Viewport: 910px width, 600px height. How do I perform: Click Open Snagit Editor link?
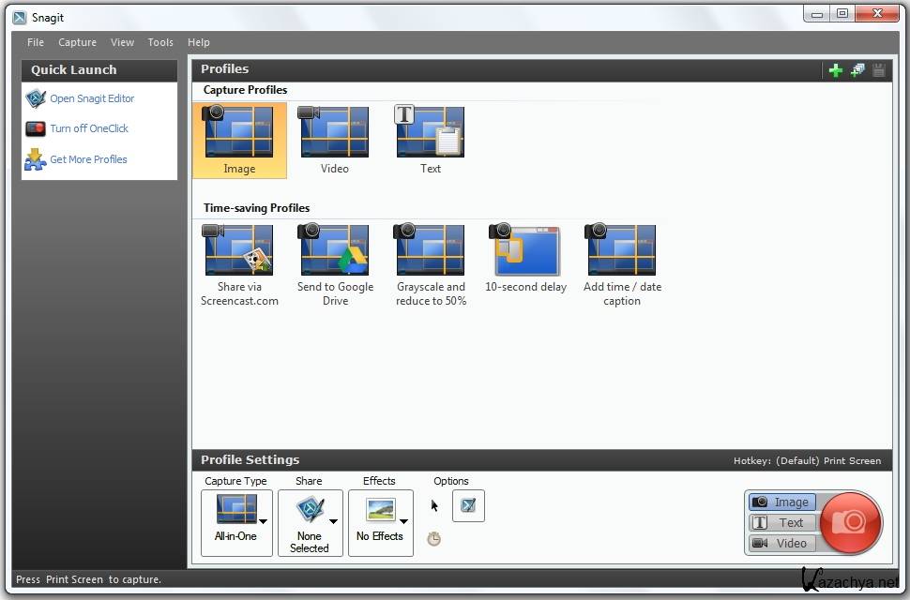(x=92, y=98)
